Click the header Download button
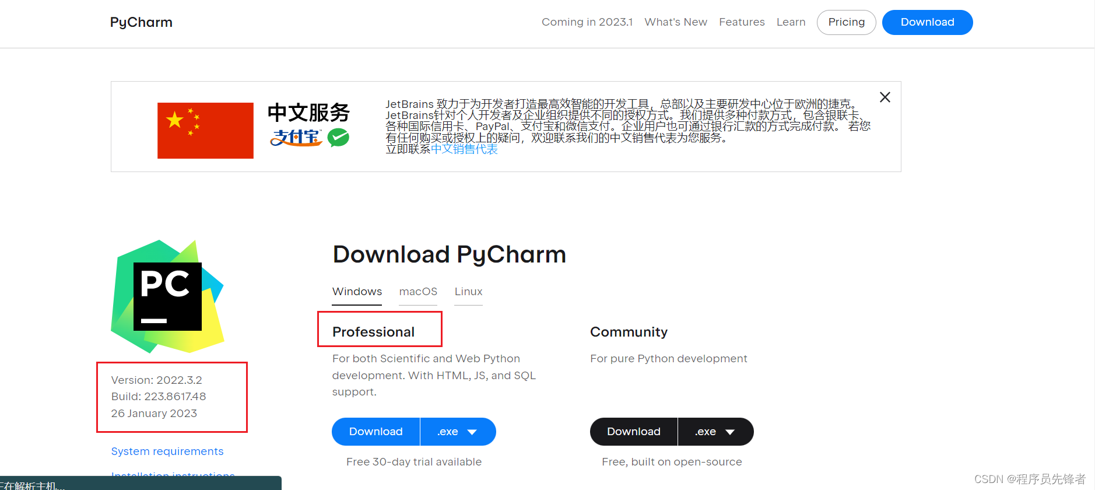Image resolution: width=1095 pixels, height=490 pixels. coord(928,22)
